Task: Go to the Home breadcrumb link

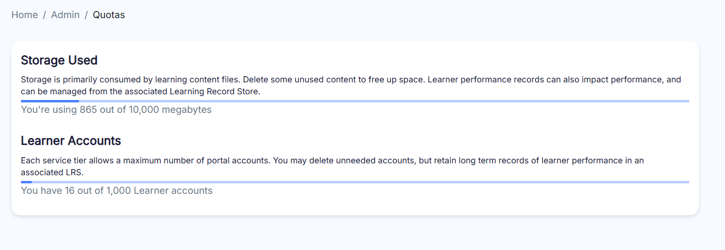Action: pos(24,15)
